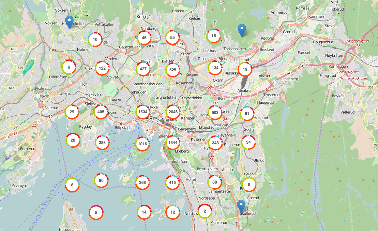Viewport: 378px width, 231px height.
Task: Expand the cluster marker labeled 525
Action: point(172,70)
